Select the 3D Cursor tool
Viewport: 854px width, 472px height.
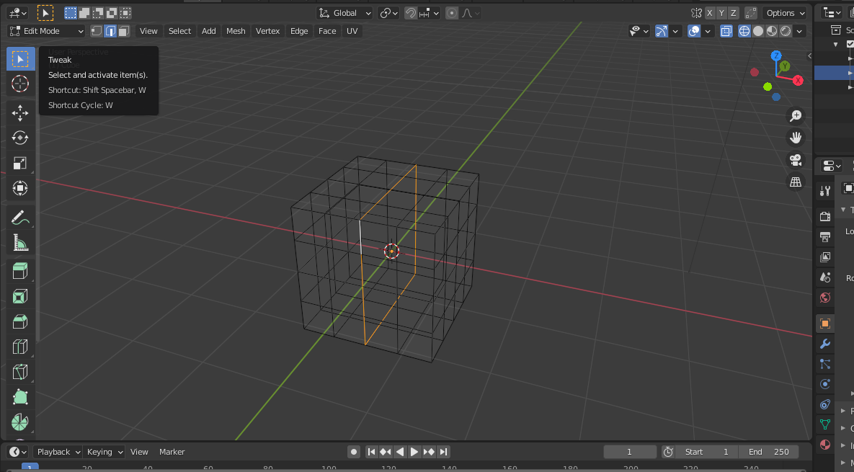20,84
